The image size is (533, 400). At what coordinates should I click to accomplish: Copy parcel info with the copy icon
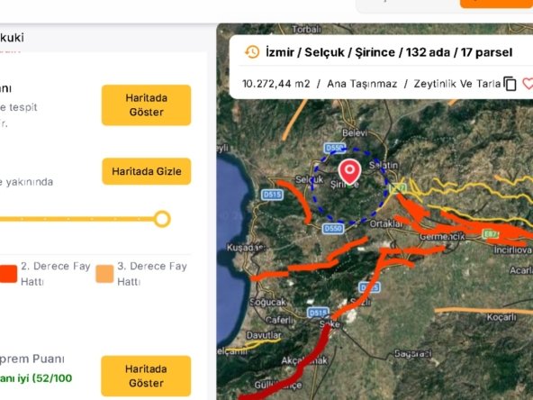click(x=510, y=84)
